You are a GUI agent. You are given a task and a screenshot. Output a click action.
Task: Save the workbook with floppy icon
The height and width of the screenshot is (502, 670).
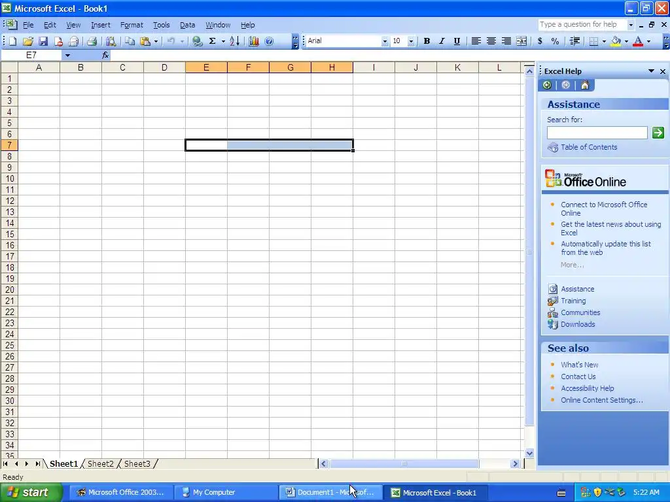tap(43, 41)
